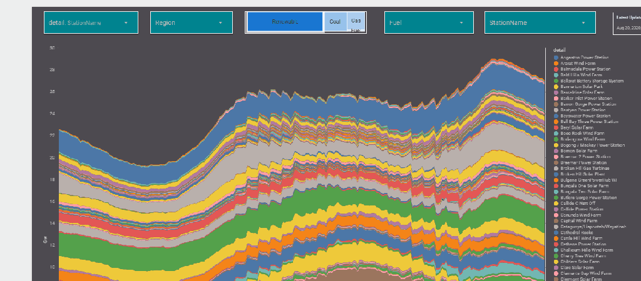Click the Latest Update date box
This screenshot has width=641, height=281.
pyautogui.click(x=627, y=23)
